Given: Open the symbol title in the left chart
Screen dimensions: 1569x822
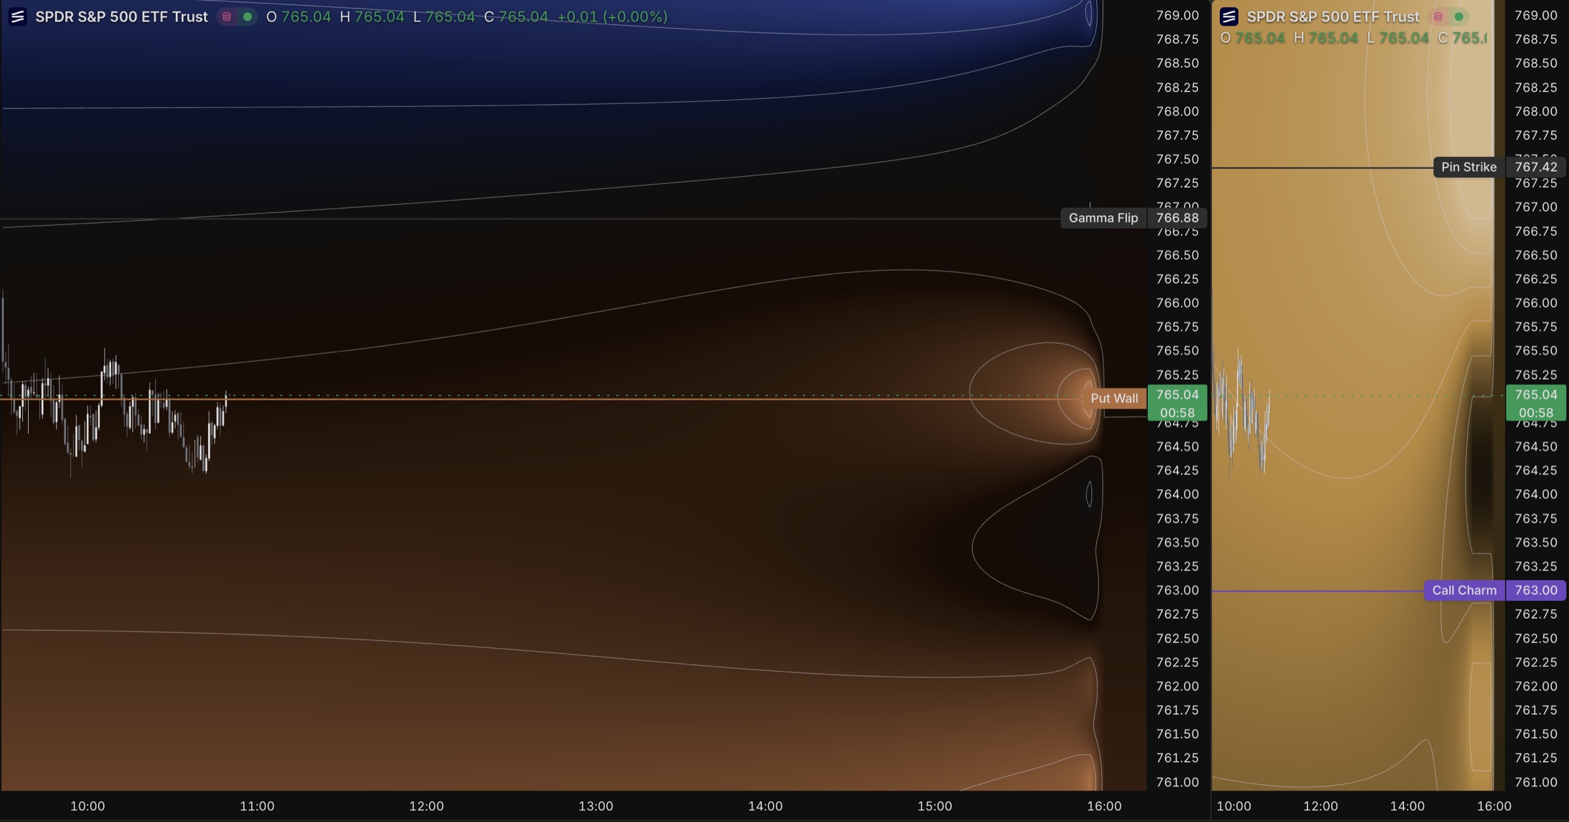Looking at the screenshot, I should pos(122,17).
